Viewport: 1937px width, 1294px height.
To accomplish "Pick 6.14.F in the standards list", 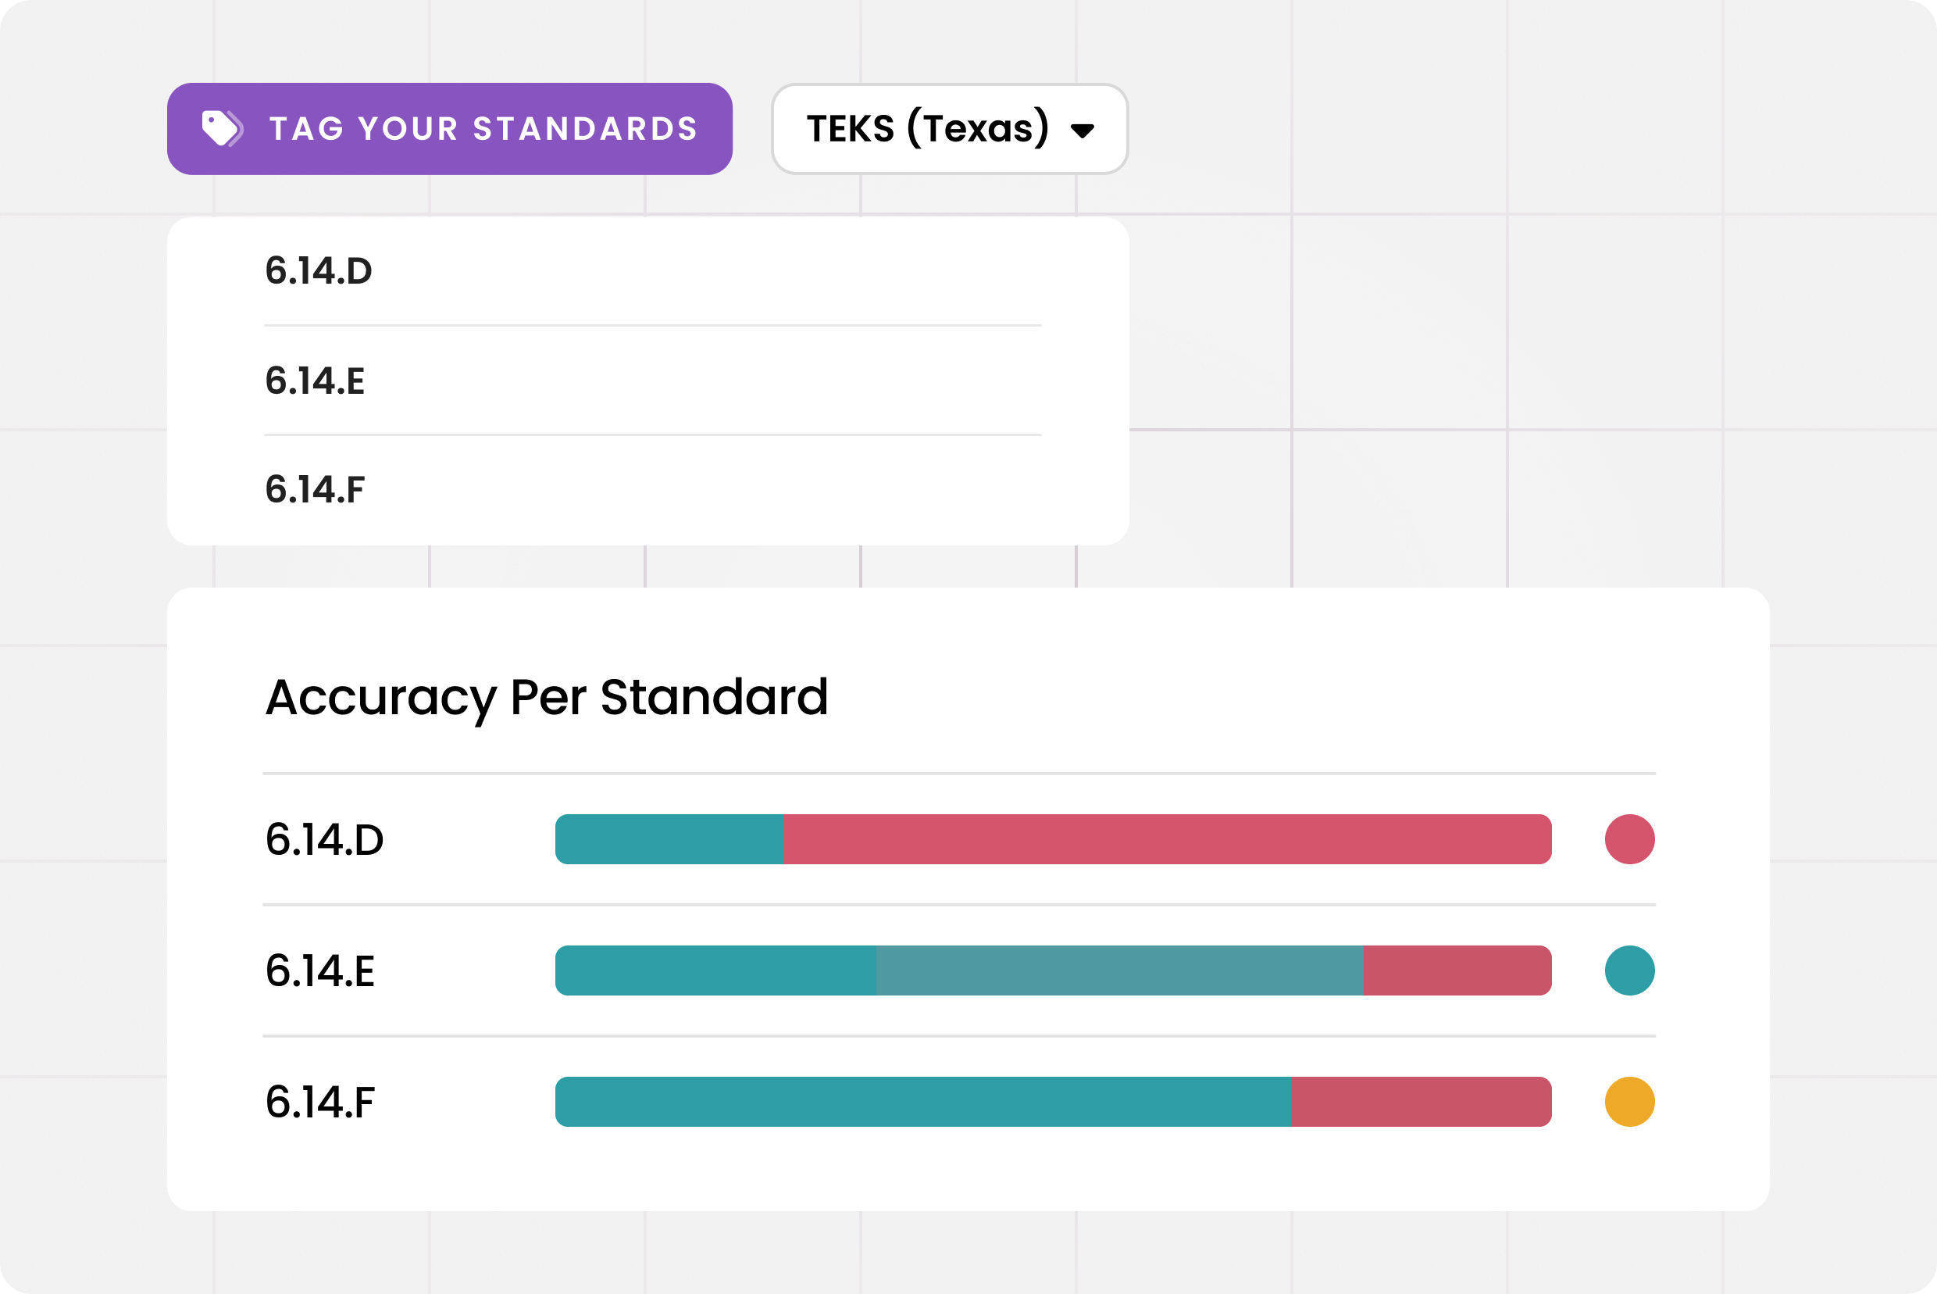I will point(315,489).
